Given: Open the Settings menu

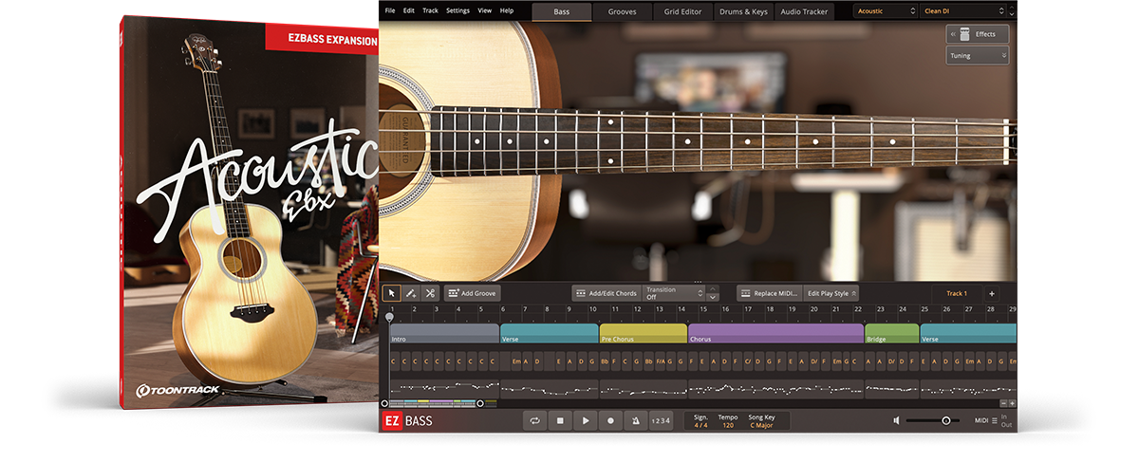Looking at the screenshot, I should tap(457, 10).
